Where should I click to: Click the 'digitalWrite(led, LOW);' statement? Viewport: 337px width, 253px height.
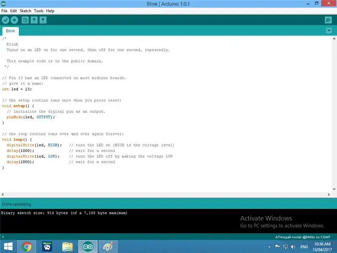coord(33,156)
